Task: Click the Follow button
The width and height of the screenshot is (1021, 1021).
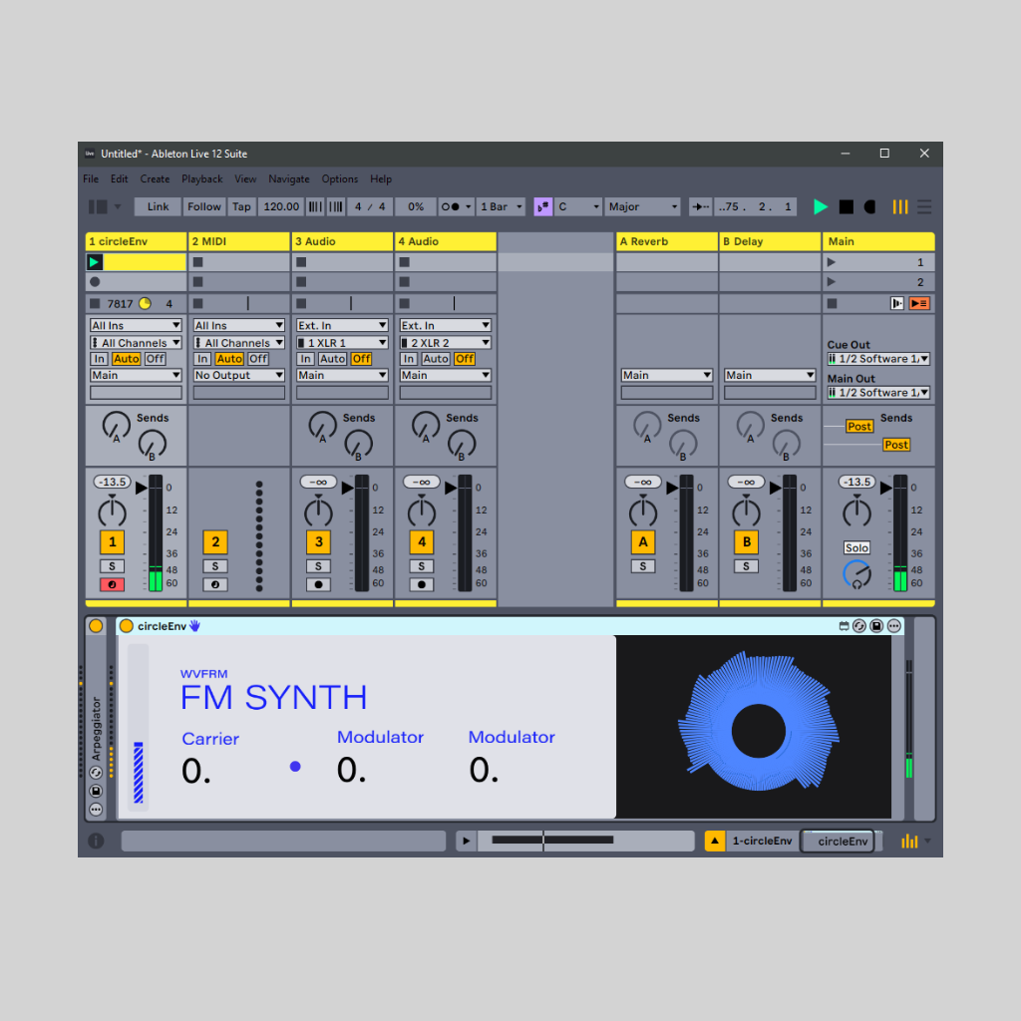Action: [x=204, y=207]
